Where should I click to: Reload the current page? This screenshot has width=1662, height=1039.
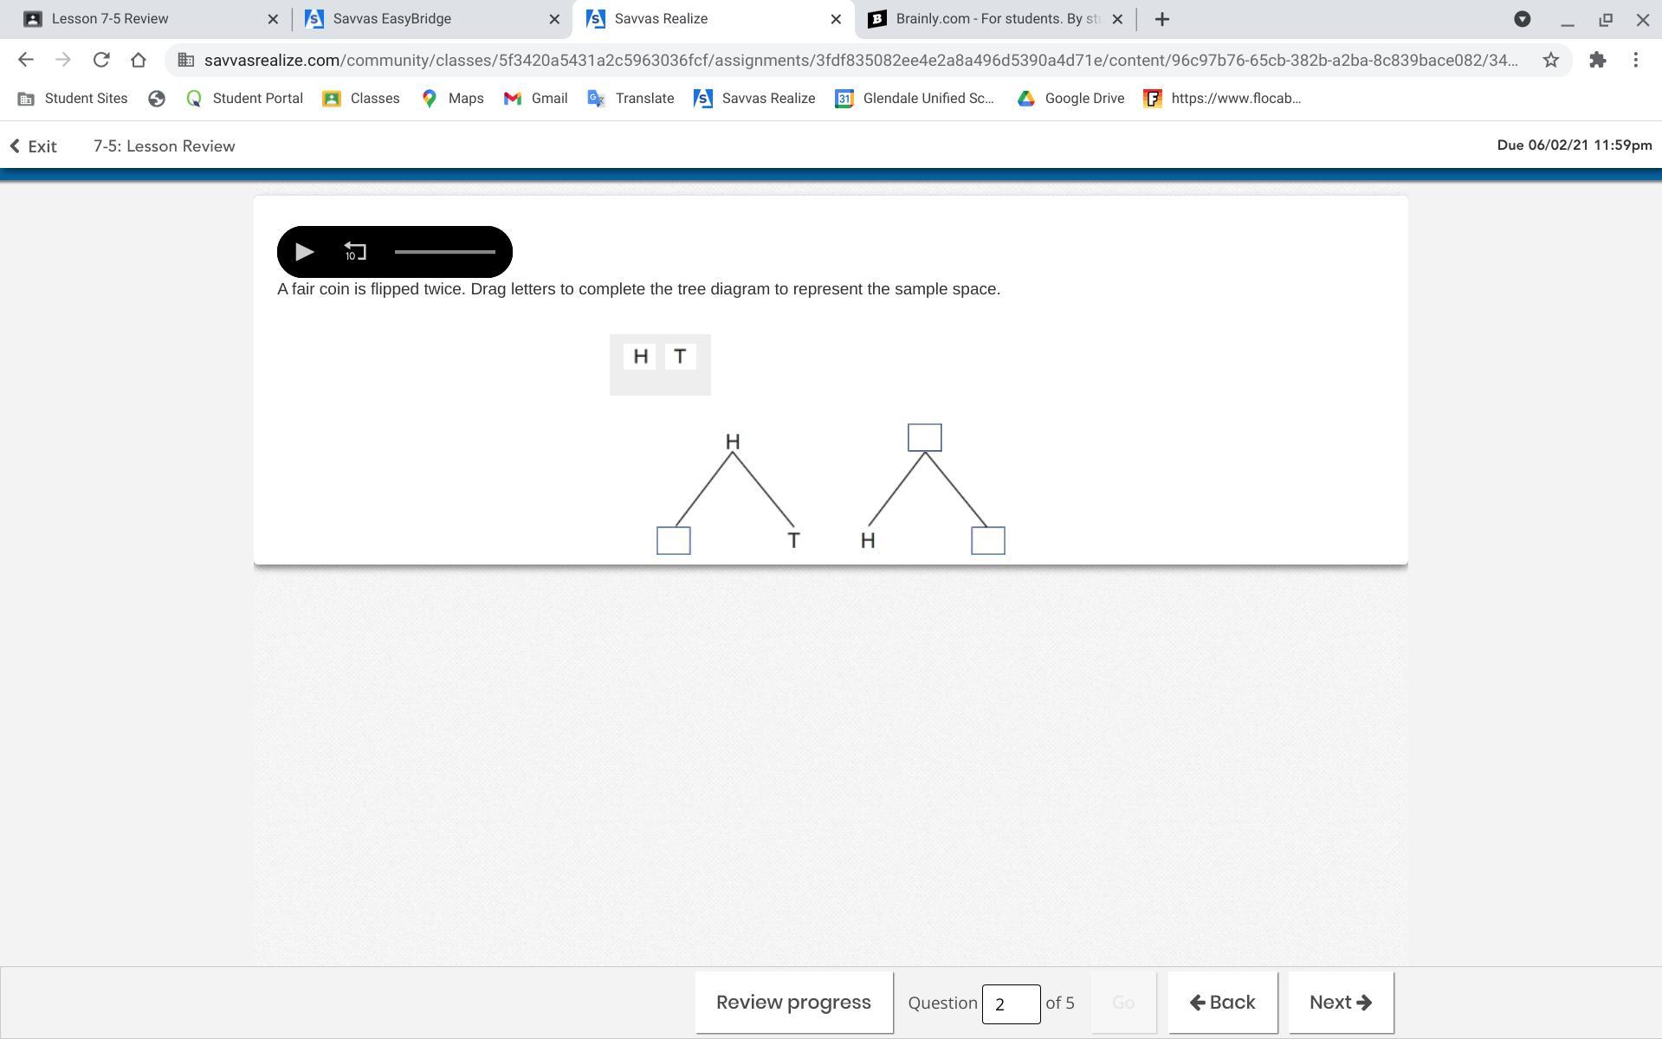(x=101, y=60)
